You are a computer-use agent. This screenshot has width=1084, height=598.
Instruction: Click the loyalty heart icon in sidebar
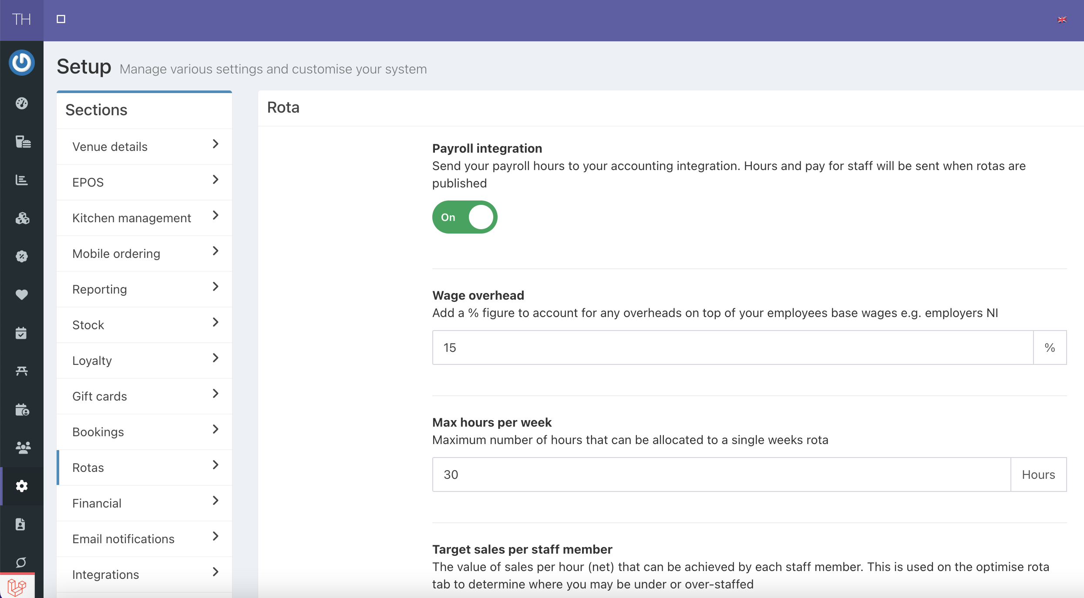tap(22, 294)
